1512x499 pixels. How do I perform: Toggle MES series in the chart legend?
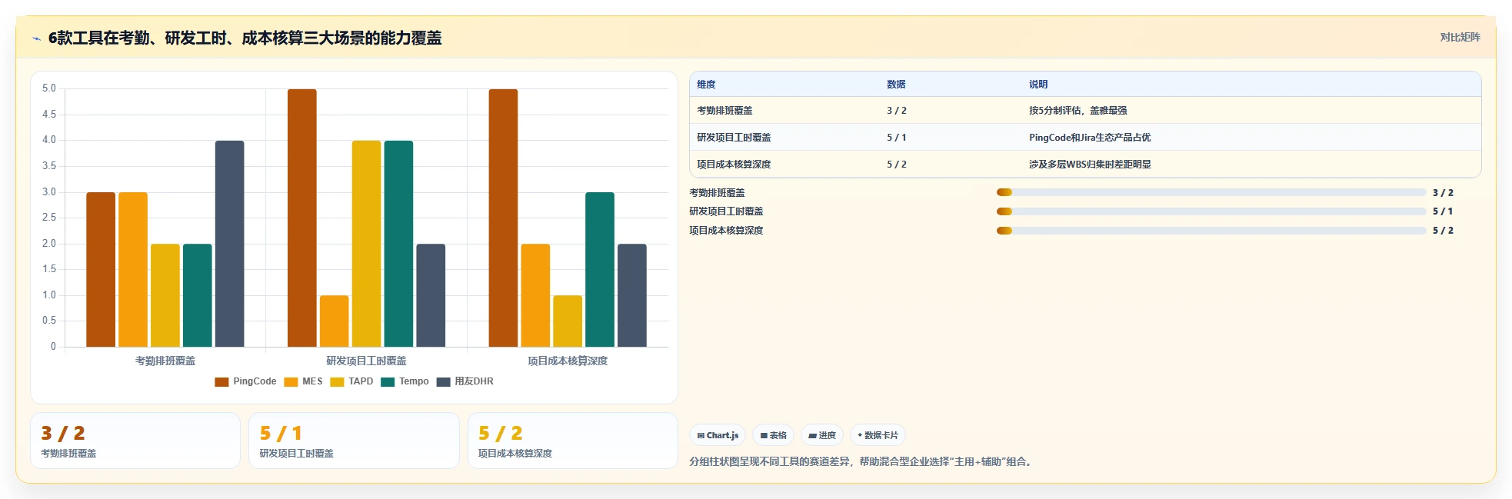tap(303, 381)
